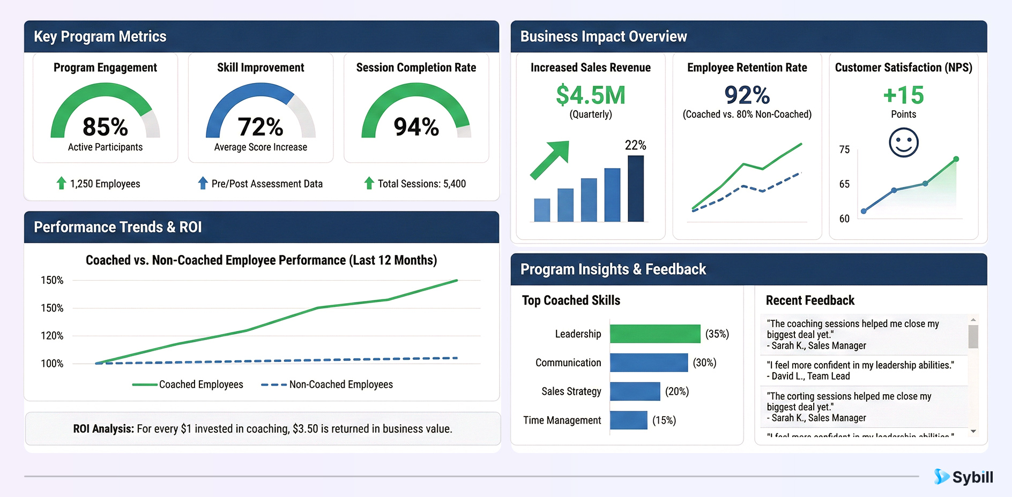Viewport: 1012px width, 497px height.
Task: Click the green arrow beside 1,250 Employees
Action: tap(62, 183)
